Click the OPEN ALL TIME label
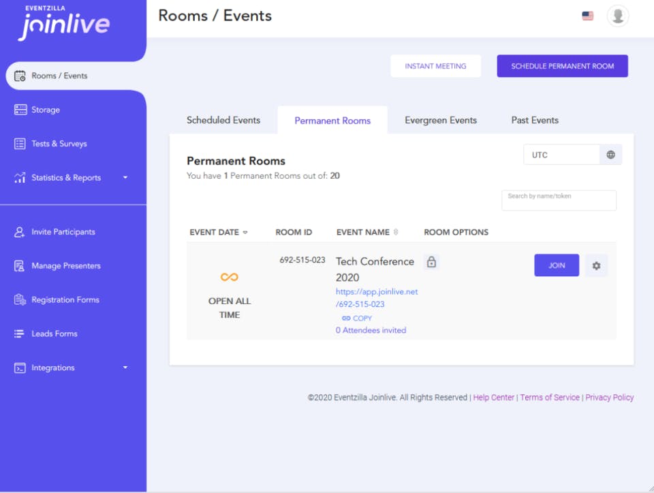The width and height of the screenshot is (654, 493). click(x=230, y=308)
